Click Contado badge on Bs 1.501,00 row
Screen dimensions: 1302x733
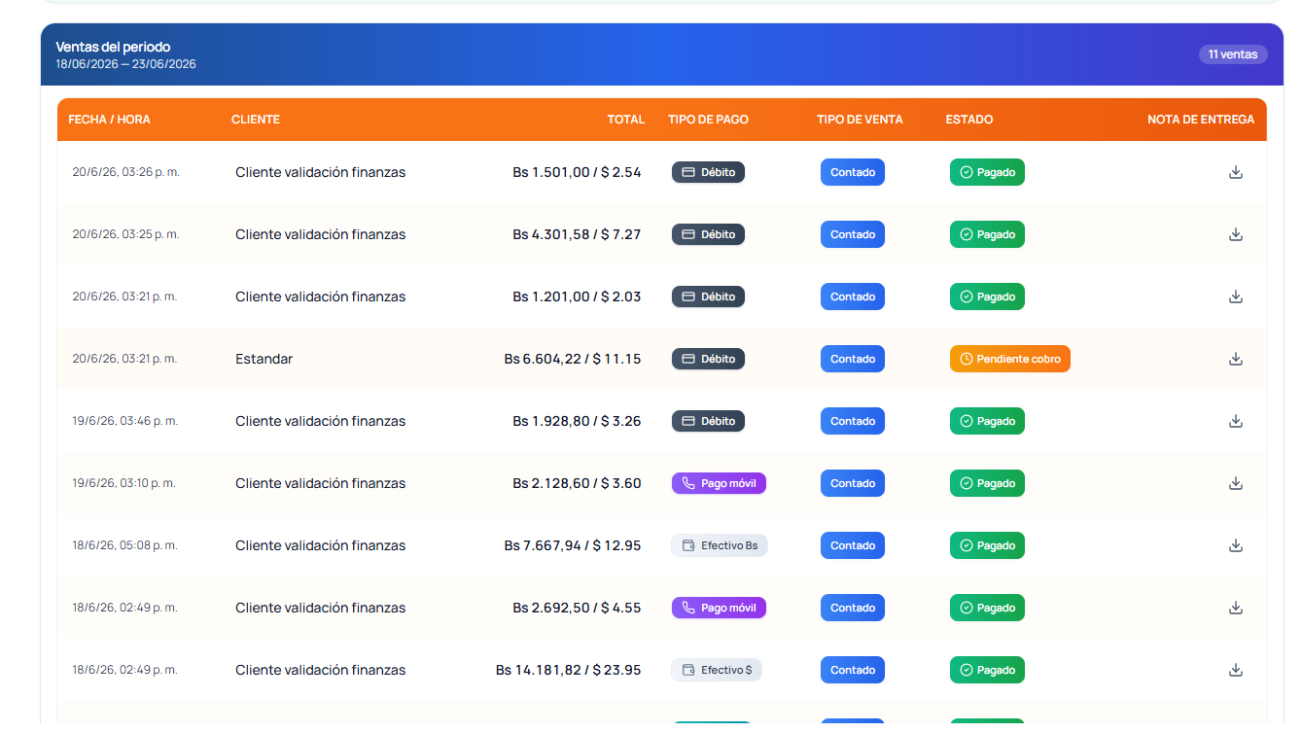853,172
